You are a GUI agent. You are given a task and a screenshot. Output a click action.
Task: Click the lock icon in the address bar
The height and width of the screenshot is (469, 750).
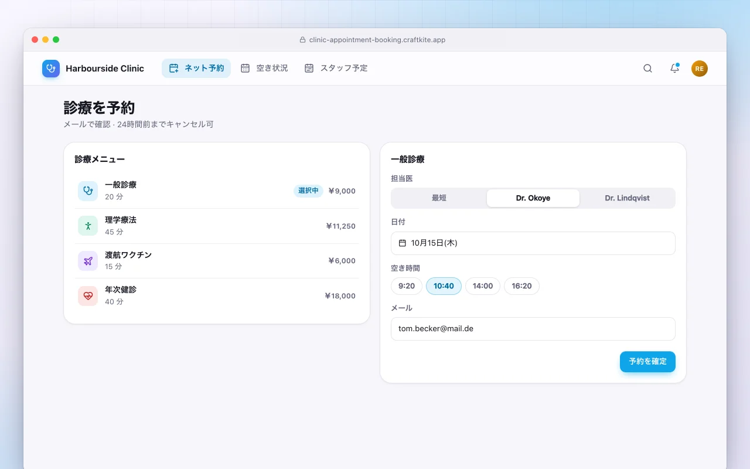(302, 40)
